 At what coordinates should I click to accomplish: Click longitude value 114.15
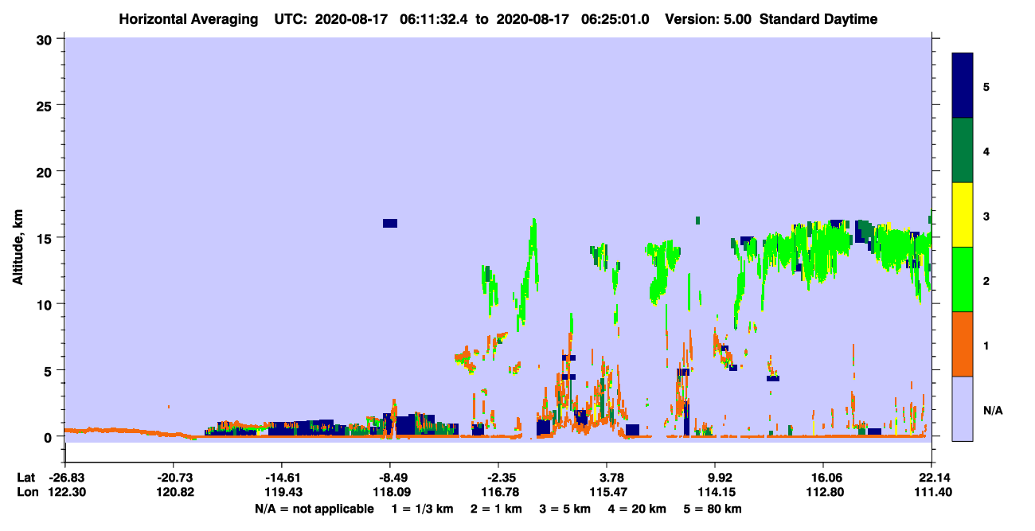coord(716,492)
